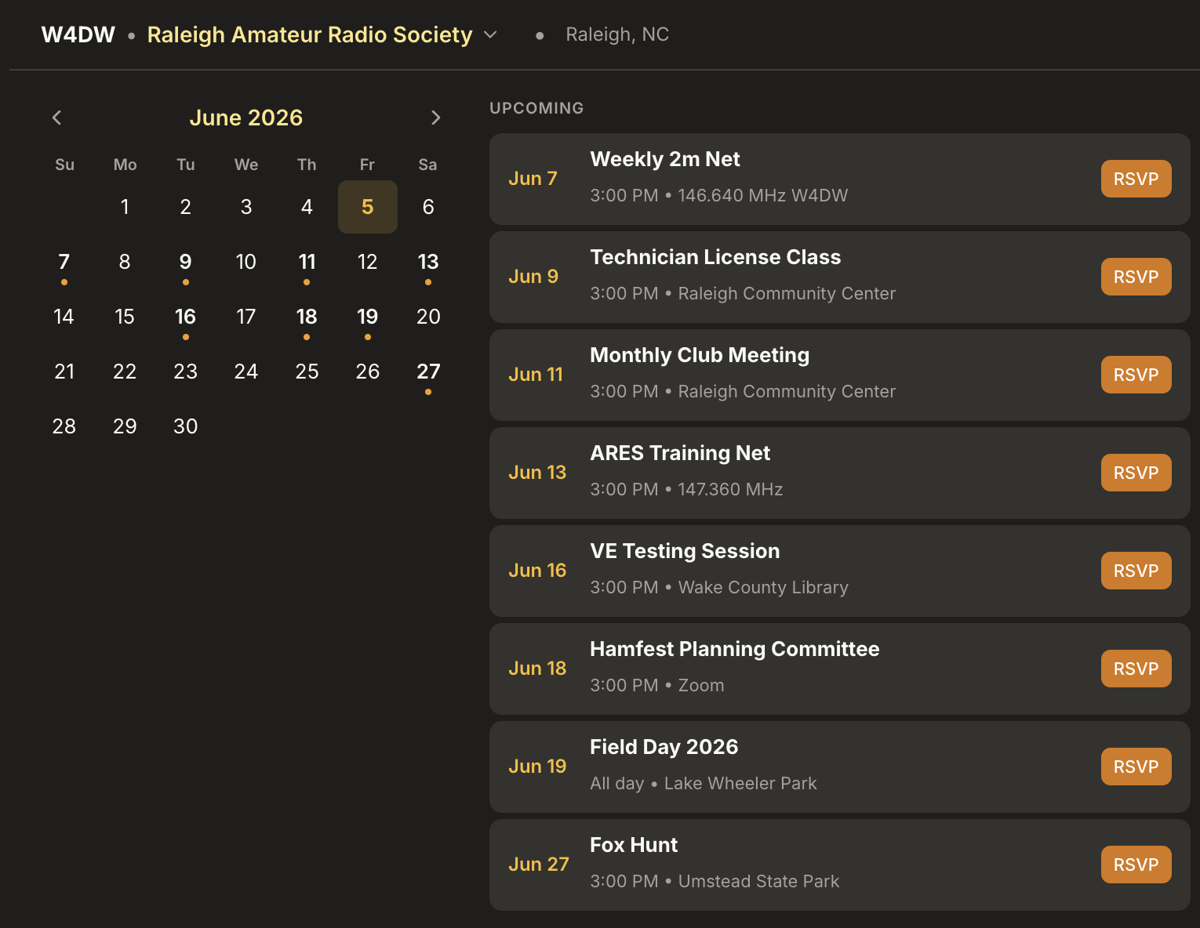Click 146.640 MHz W4DW details text

pyautogui.click(x=763, y=195)
